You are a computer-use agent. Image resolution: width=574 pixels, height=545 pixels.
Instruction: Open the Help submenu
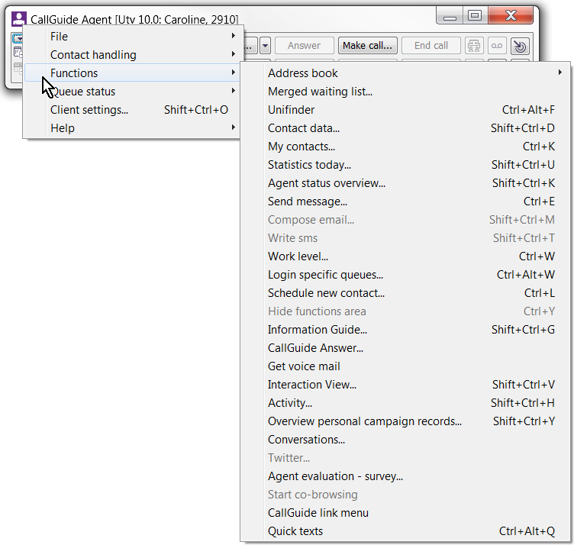click(63, 128)
